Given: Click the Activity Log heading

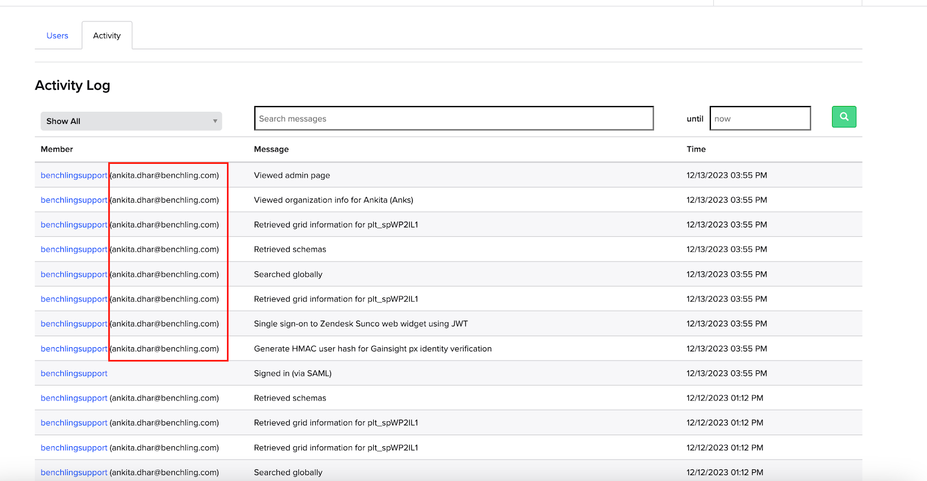Looking at the screenshot, I should [72, 85].
